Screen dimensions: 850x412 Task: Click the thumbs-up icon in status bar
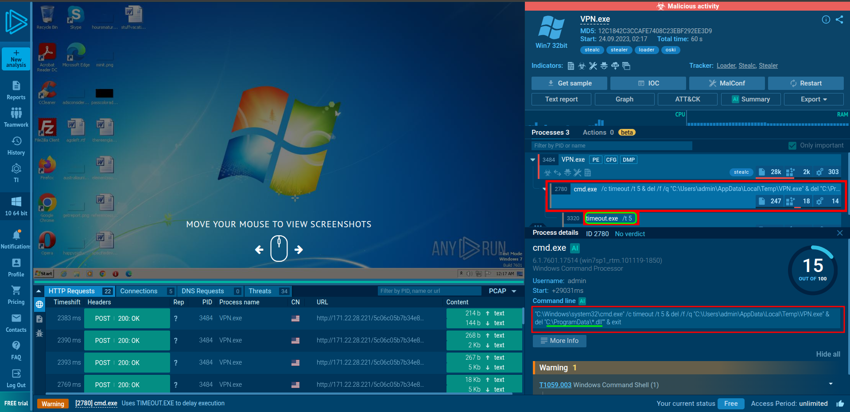[x=840, y=404]
